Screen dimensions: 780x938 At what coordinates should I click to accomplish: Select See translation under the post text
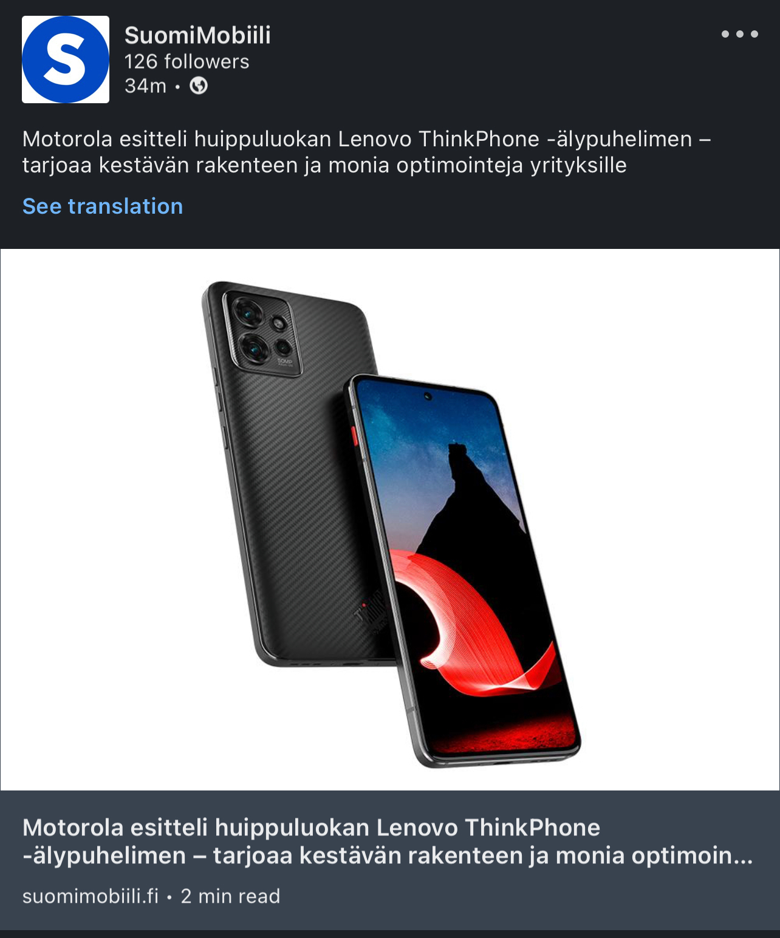tap(103, 206)
